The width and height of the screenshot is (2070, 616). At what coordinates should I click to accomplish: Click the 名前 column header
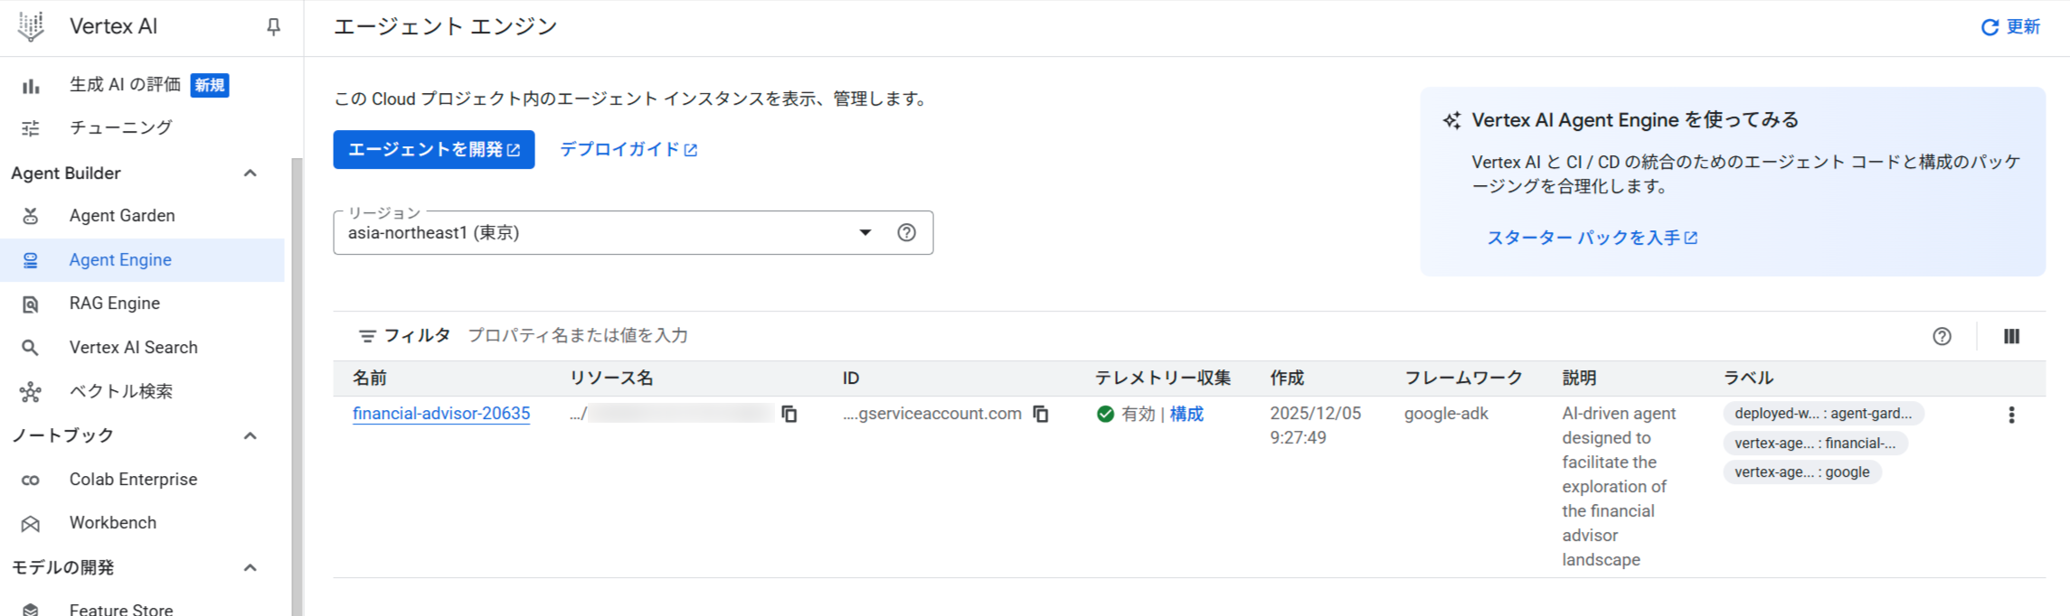coord(370,378)
